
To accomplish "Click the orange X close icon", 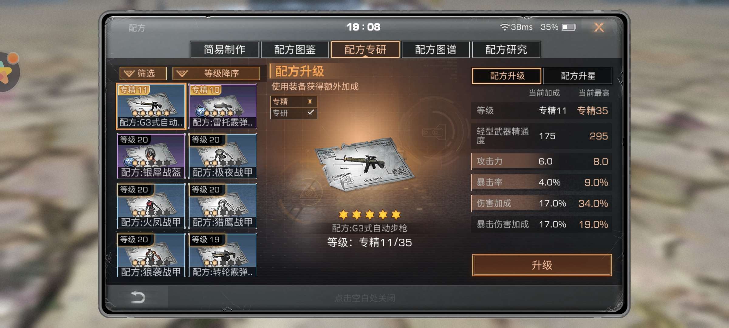I will point(599,27).
